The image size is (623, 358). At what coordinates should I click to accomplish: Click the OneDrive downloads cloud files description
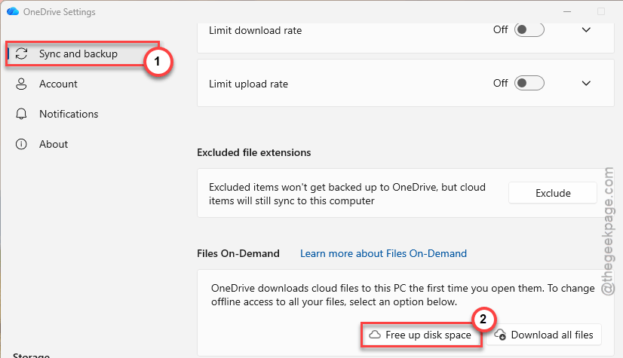click(403, 295)
